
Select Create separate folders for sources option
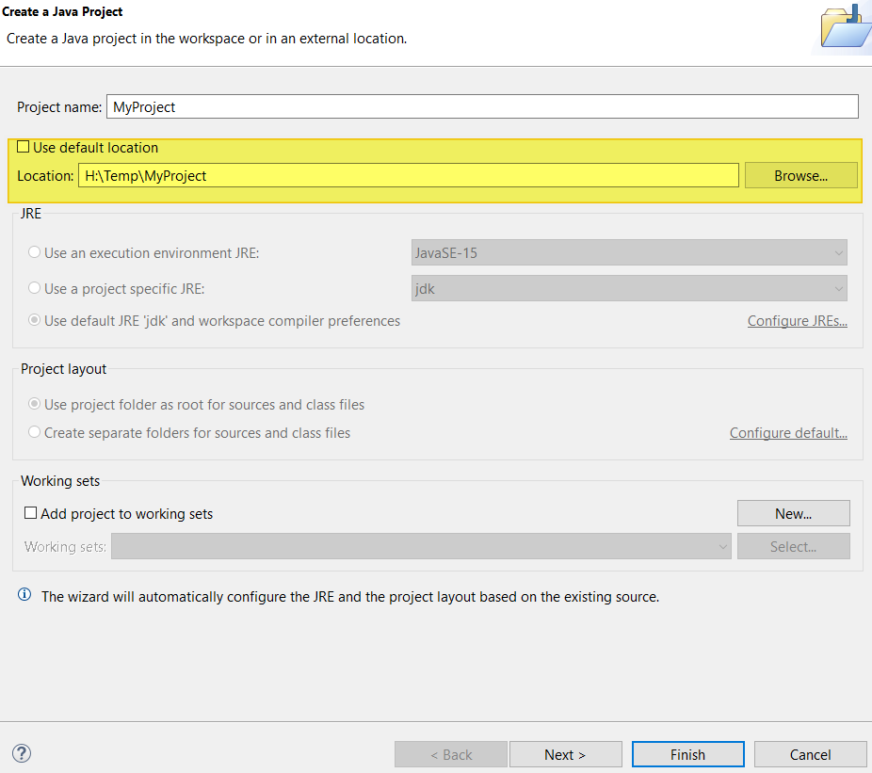coord(35,432)
